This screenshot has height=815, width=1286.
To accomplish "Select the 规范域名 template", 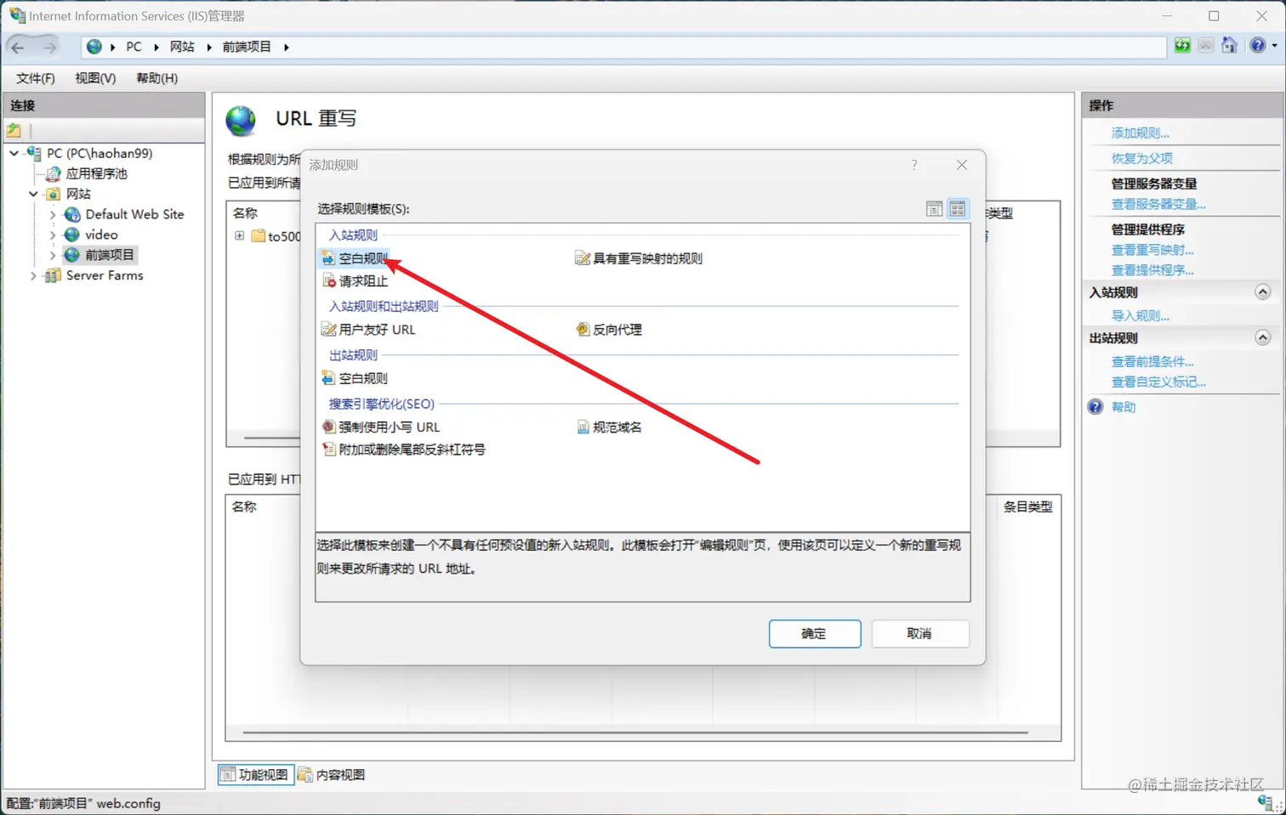I will (609, 427).
